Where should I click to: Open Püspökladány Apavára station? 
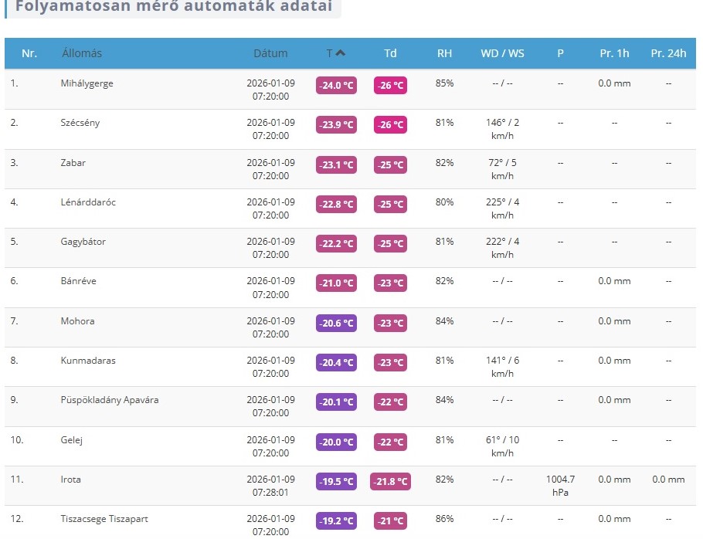click(110, 400)
